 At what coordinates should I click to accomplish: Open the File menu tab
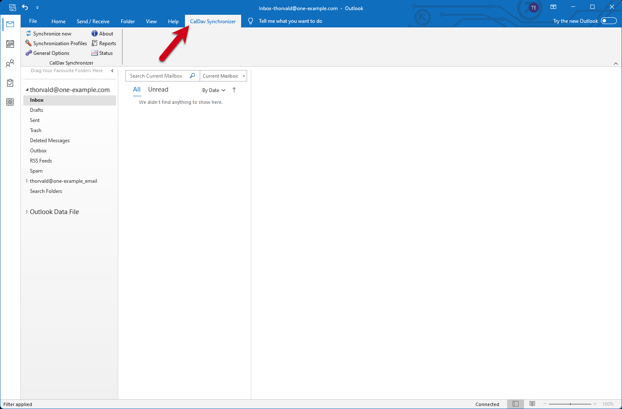[x=33, y=21]
